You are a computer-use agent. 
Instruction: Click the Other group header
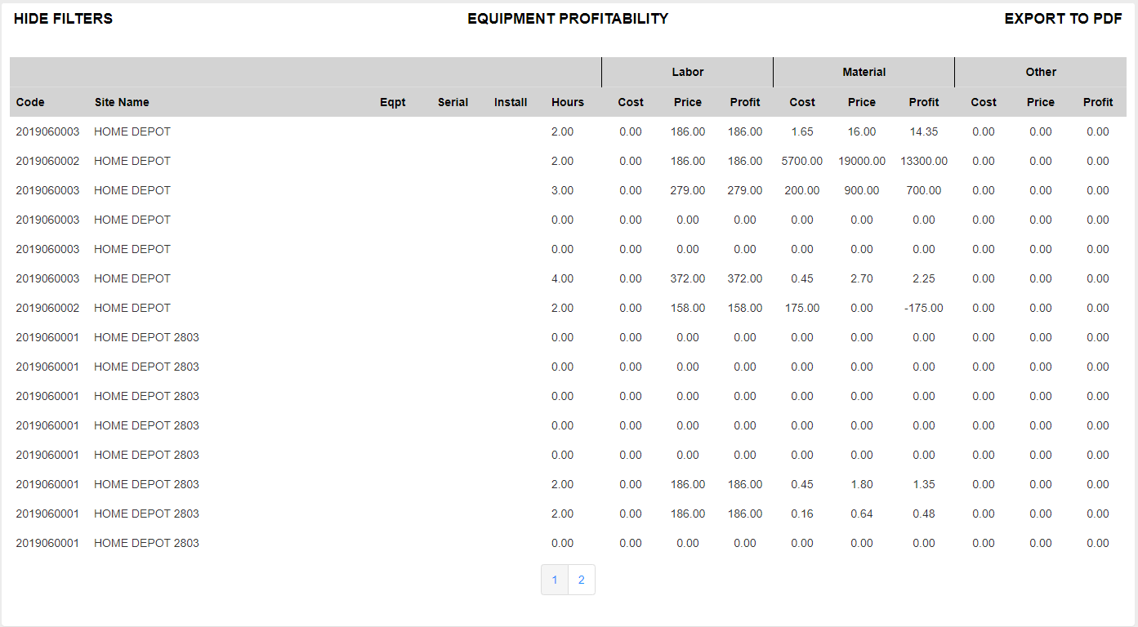1041,72
